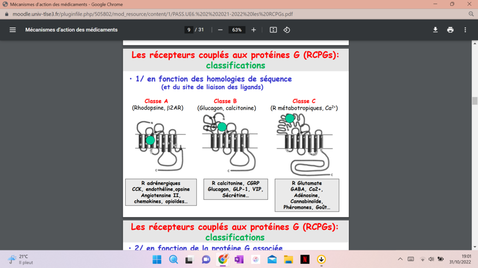
Task: Click the fit to page icon
Action: pos(273,30)
